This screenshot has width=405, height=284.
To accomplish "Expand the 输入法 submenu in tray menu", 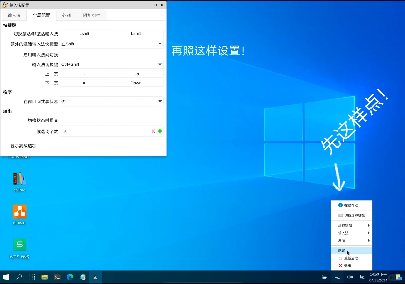I will pyautogui.click(x=352, y=233).
